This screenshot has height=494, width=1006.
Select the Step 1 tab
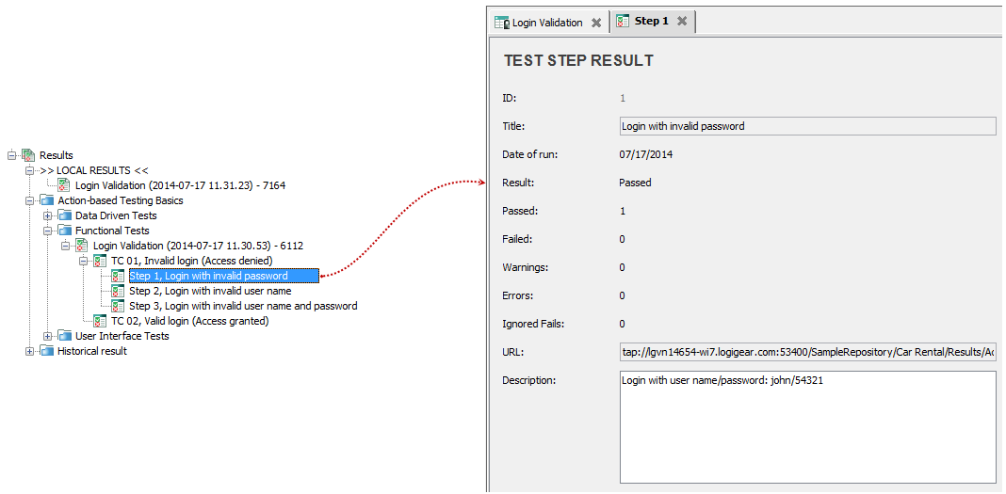pyautogui.click(x=651, y=21)
